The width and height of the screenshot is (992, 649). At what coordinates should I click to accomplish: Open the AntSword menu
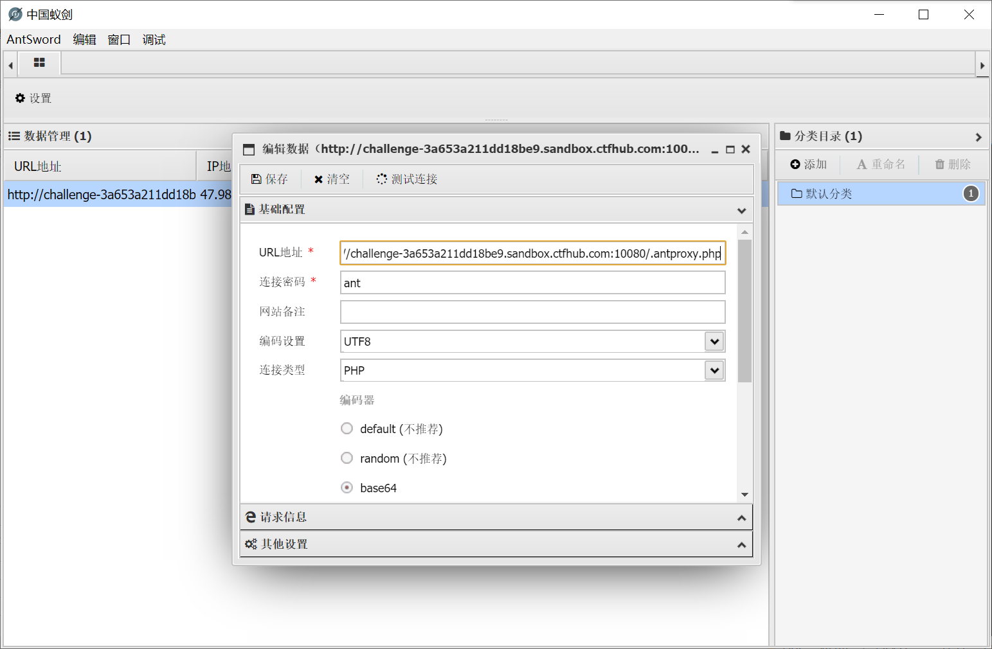coord(33,39)
